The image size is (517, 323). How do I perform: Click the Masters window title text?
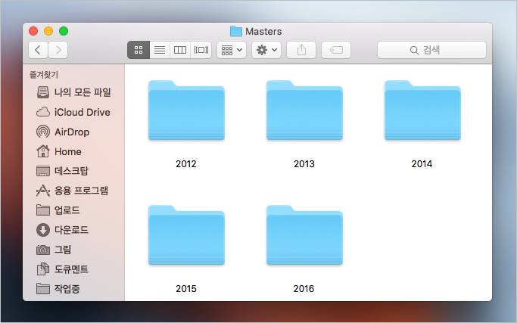263,31
